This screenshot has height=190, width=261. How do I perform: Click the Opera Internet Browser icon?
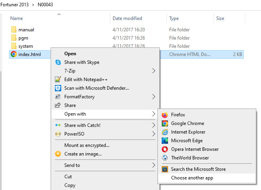click(x=165, y=149)
